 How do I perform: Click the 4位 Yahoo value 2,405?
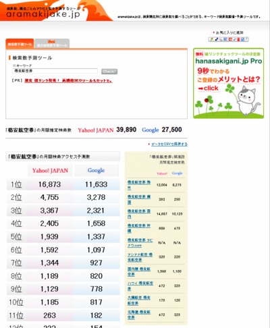(49, 223)
